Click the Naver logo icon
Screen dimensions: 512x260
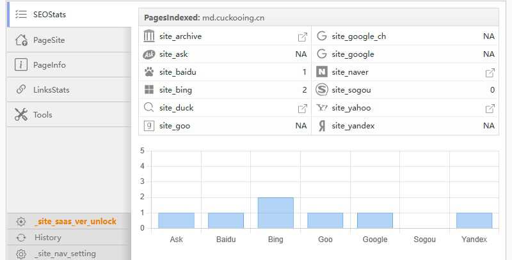tap(322, 72)
